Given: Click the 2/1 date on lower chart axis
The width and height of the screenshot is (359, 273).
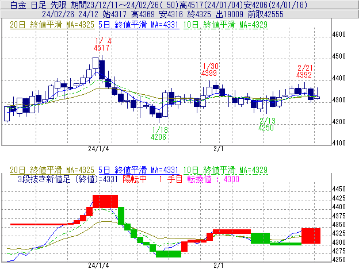Looking at the screenshot, I should pos(218,266).
